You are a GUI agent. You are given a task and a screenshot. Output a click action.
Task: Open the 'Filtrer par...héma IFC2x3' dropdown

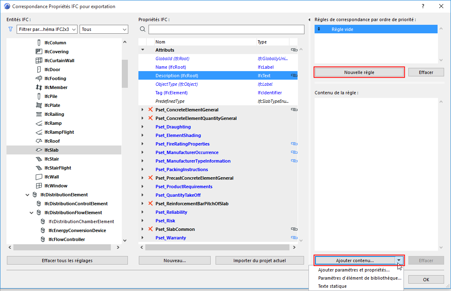tap(47, 29)
